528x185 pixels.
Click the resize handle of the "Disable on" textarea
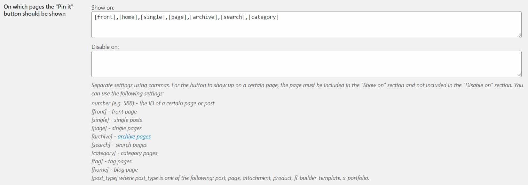pyautogui.click(x=519, y=75)
